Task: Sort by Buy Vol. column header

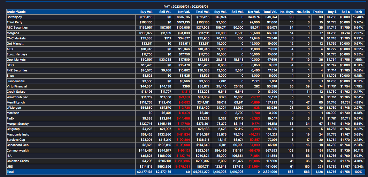Action: click(220, 12)
